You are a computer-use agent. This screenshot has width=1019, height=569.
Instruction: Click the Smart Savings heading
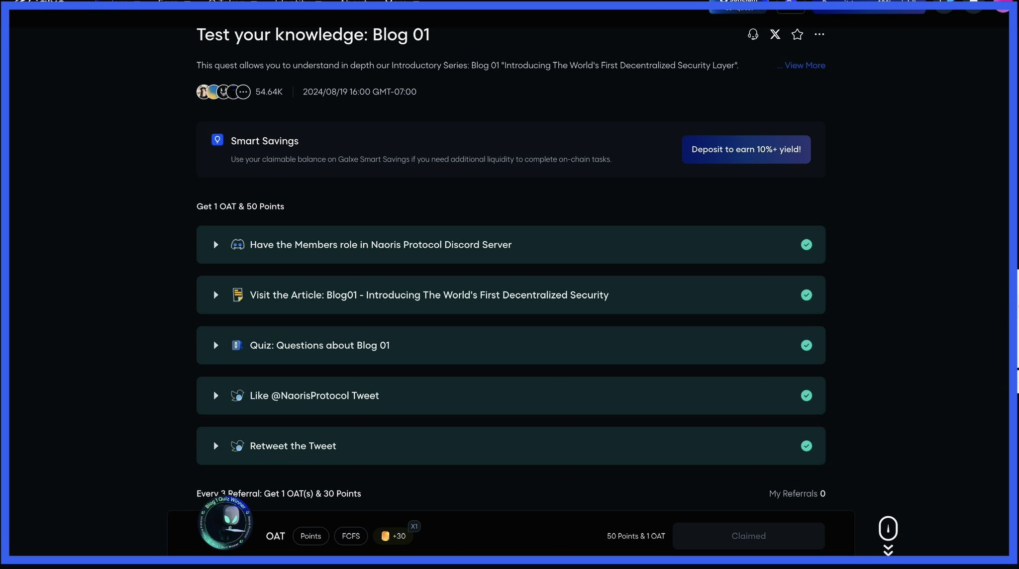265,141
